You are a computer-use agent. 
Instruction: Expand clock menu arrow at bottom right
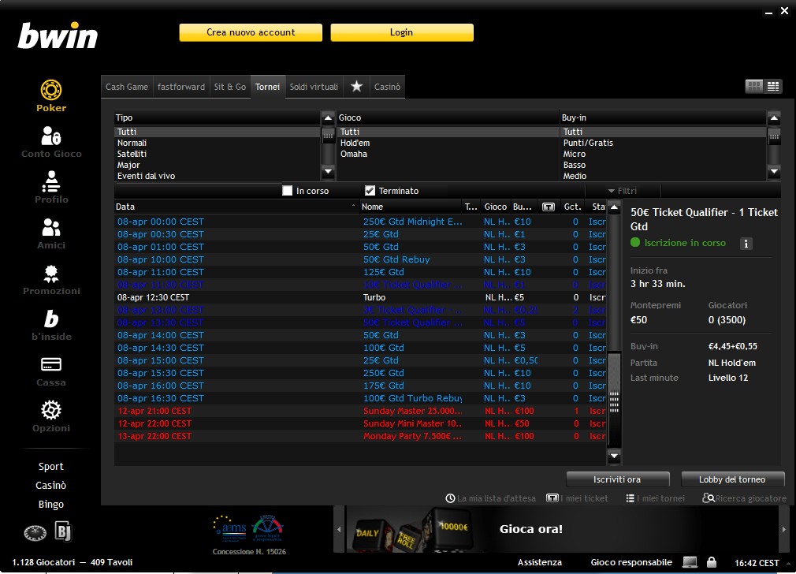[x=788, y=563]
